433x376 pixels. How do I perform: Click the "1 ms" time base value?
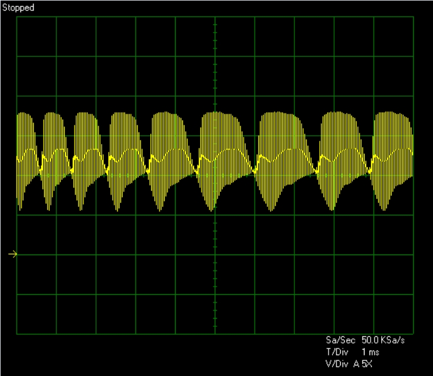(x=370, y=352)
